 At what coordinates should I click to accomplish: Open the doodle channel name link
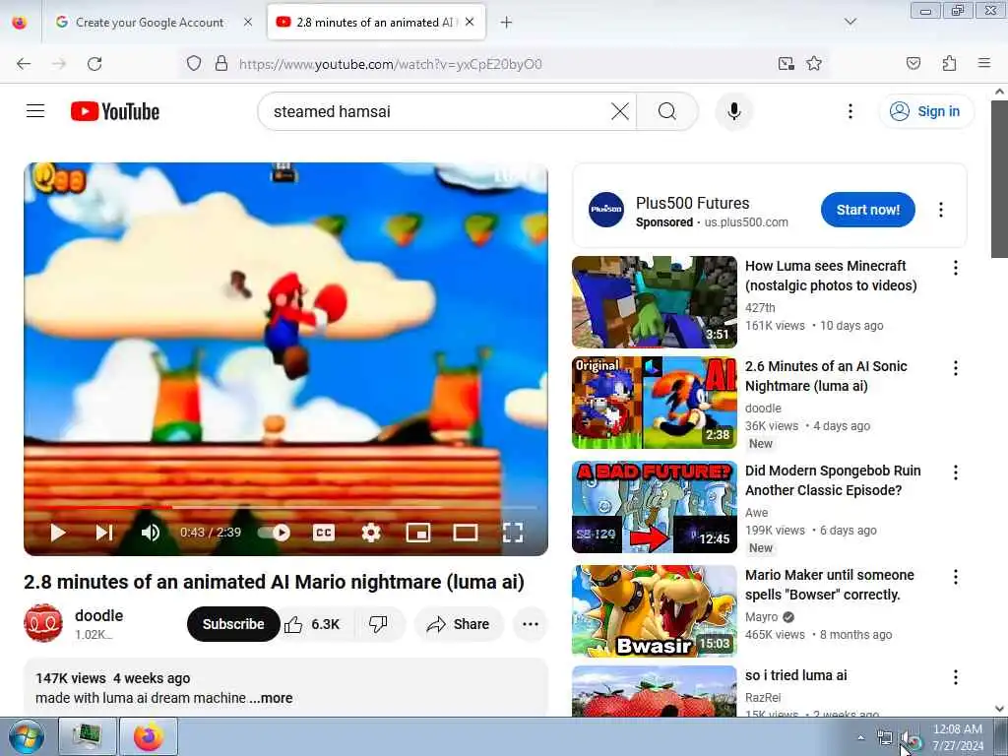click(99, 615)
